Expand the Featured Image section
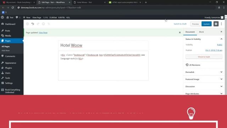 pos(204,79)
